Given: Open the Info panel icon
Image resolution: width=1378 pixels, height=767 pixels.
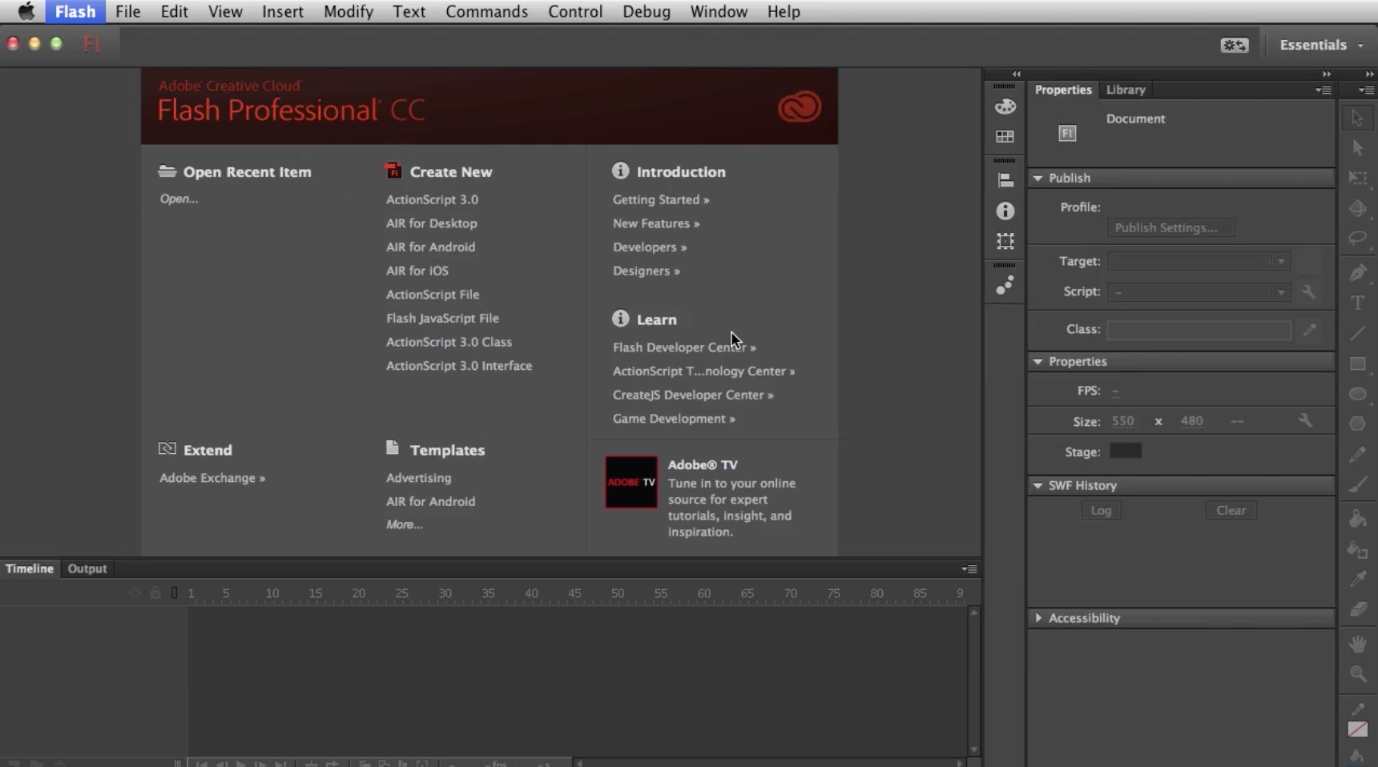Looking at the screenshot, I should point(1005,211).
